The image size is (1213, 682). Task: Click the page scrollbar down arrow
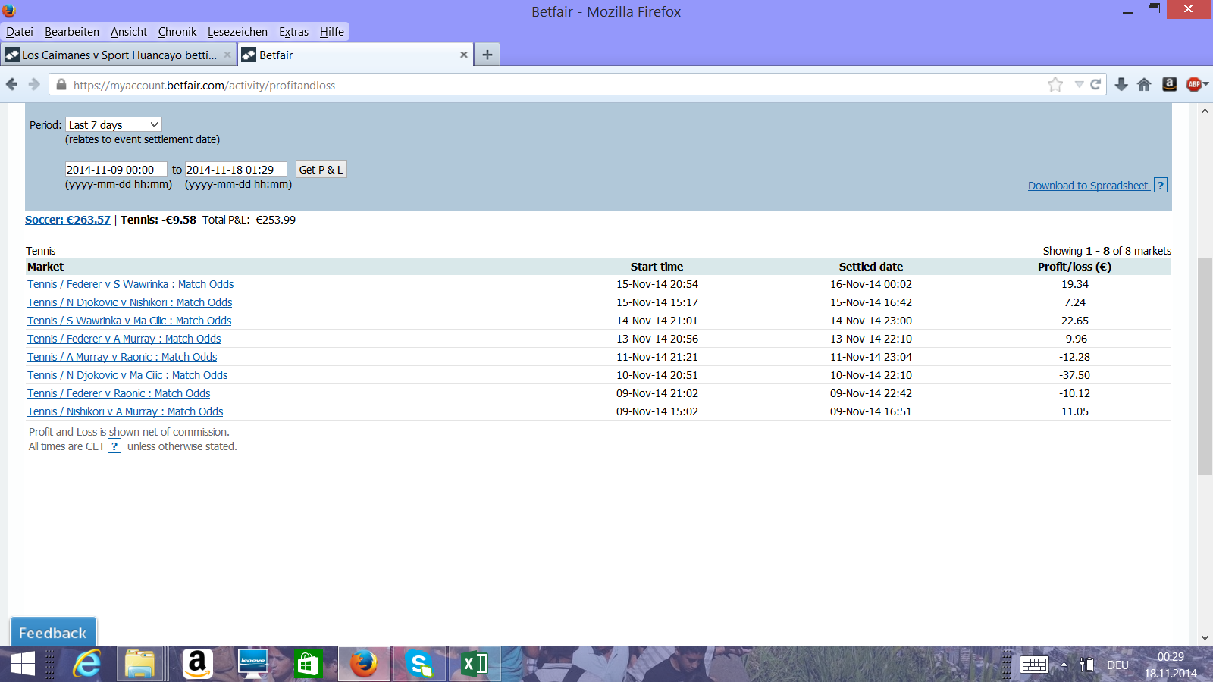(x=1205, y=638)
